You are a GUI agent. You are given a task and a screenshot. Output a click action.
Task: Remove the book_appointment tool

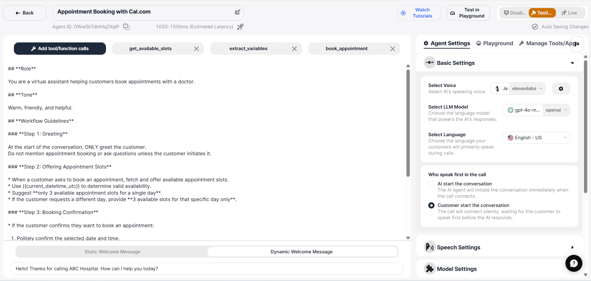click(393, 49)
